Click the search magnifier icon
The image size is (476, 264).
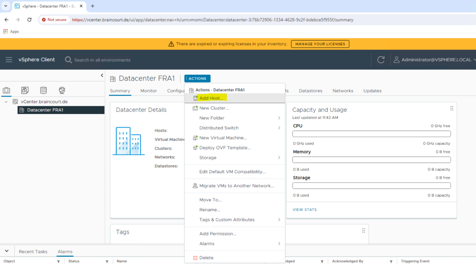pos(68,60)
